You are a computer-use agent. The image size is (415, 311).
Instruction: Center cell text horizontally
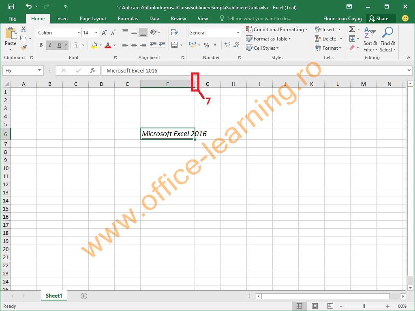[134, 45]
